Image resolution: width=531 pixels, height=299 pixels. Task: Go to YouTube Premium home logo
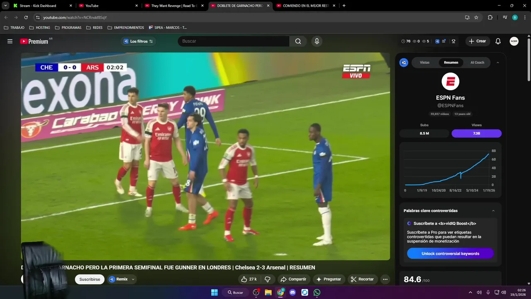click(34, 41)
